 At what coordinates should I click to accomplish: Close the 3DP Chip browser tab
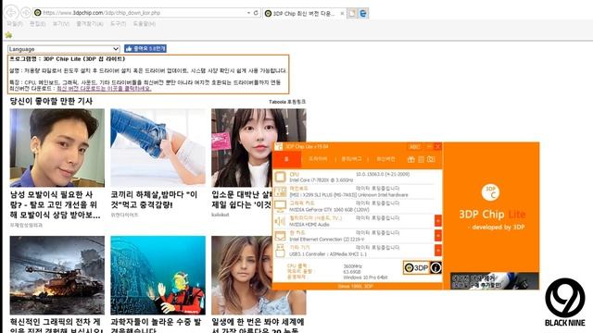coord(342,13)
